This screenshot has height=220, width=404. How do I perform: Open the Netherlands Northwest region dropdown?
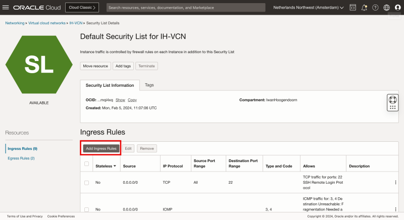(x=309, y=8)
